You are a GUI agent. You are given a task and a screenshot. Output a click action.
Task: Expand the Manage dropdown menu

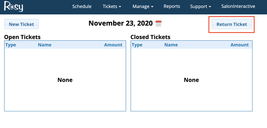(x=143, y=6)
